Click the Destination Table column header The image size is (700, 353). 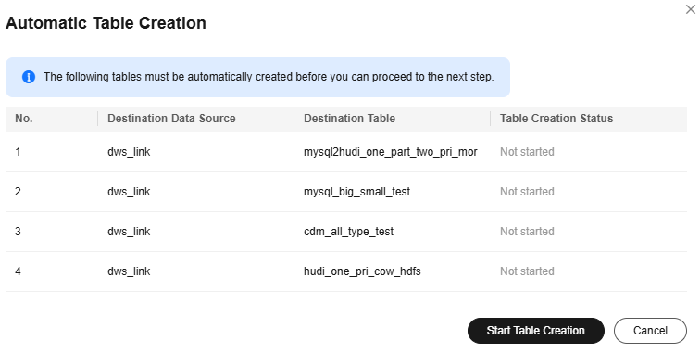(x=350, y=119)
